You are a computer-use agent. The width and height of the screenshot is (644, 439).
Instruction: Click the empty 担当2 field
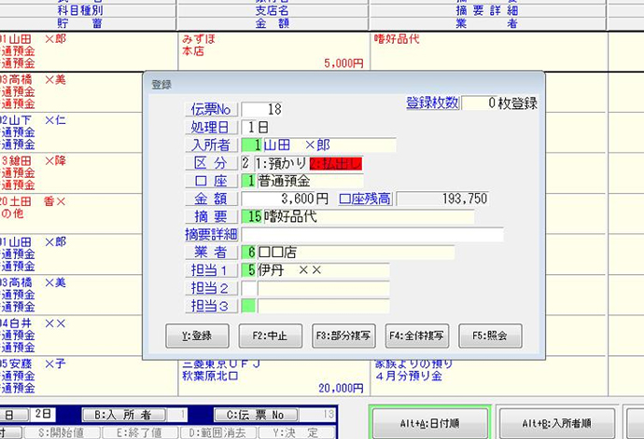pyautogui.click(x=322, y=287)
